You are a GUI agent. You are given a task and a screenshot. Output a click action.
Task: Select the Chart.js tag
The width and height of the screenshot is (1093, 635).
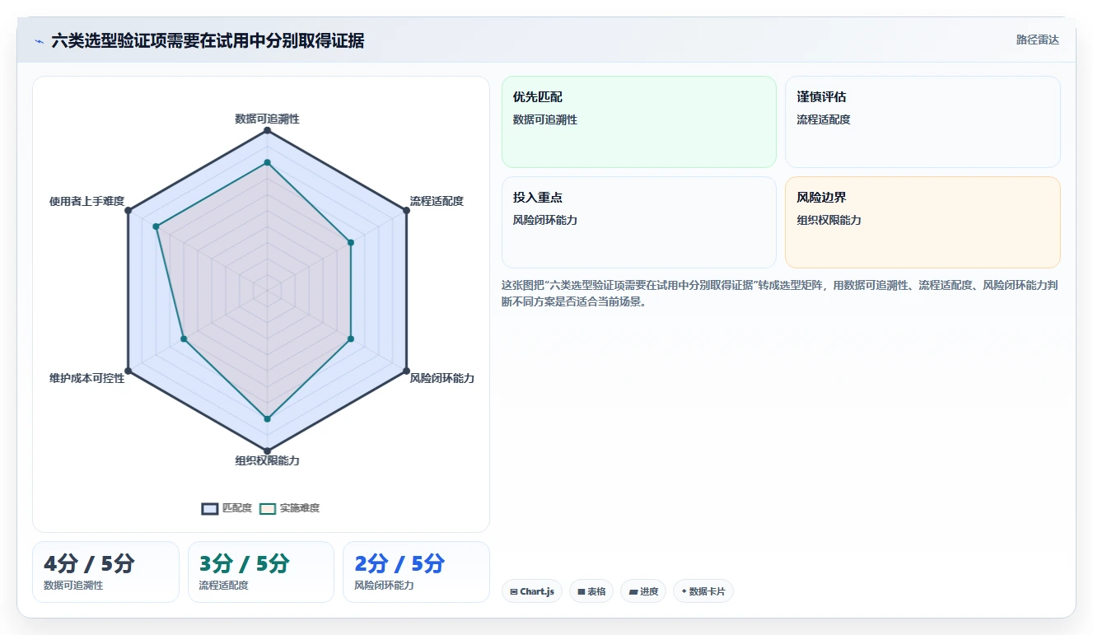tap(531, 591)
